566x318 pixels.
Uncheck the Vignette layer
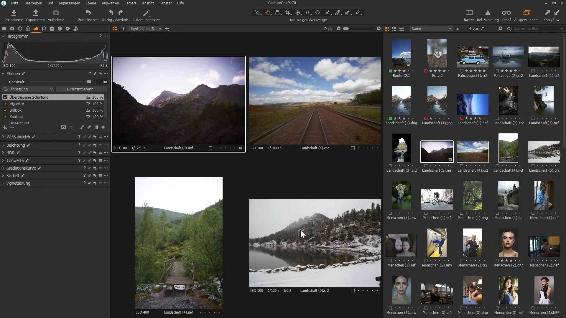[5, 104]
